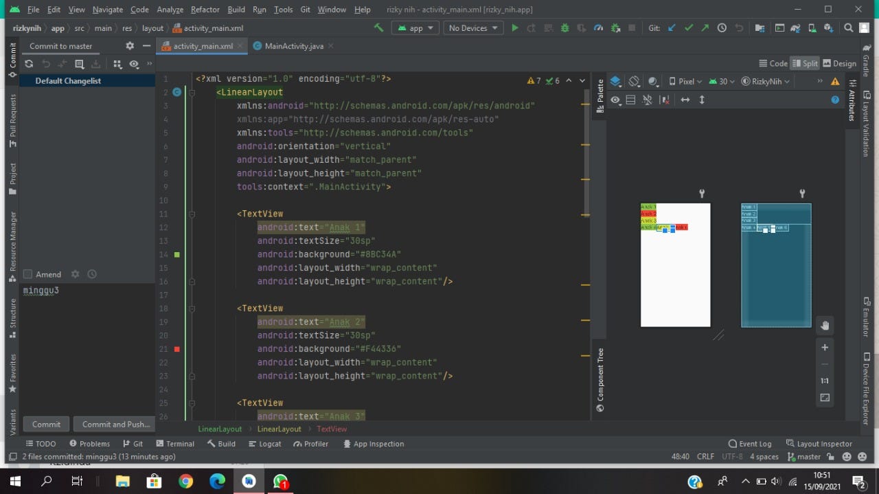Run the app with the green play icon
Image resolution: width=879 pixels, height=494 pixels.
[515, 27]
